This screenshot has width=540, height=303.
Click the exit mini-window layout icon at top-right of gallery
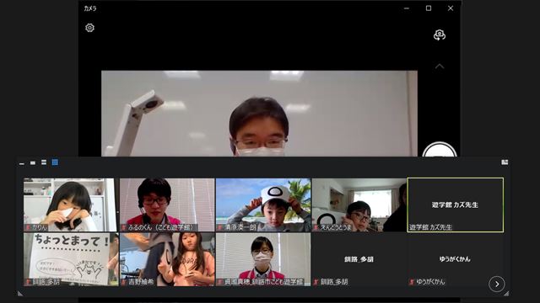pyautogui.click(x=505, y=162)
